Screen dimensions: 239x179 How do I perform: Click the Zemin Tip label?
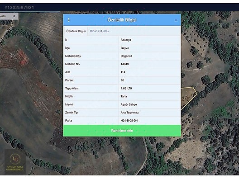click(x=72, y=113)
